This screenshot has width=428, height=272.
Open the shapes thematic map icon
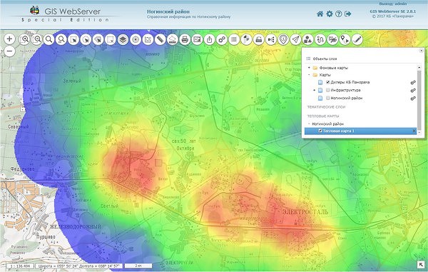(308, 39)
